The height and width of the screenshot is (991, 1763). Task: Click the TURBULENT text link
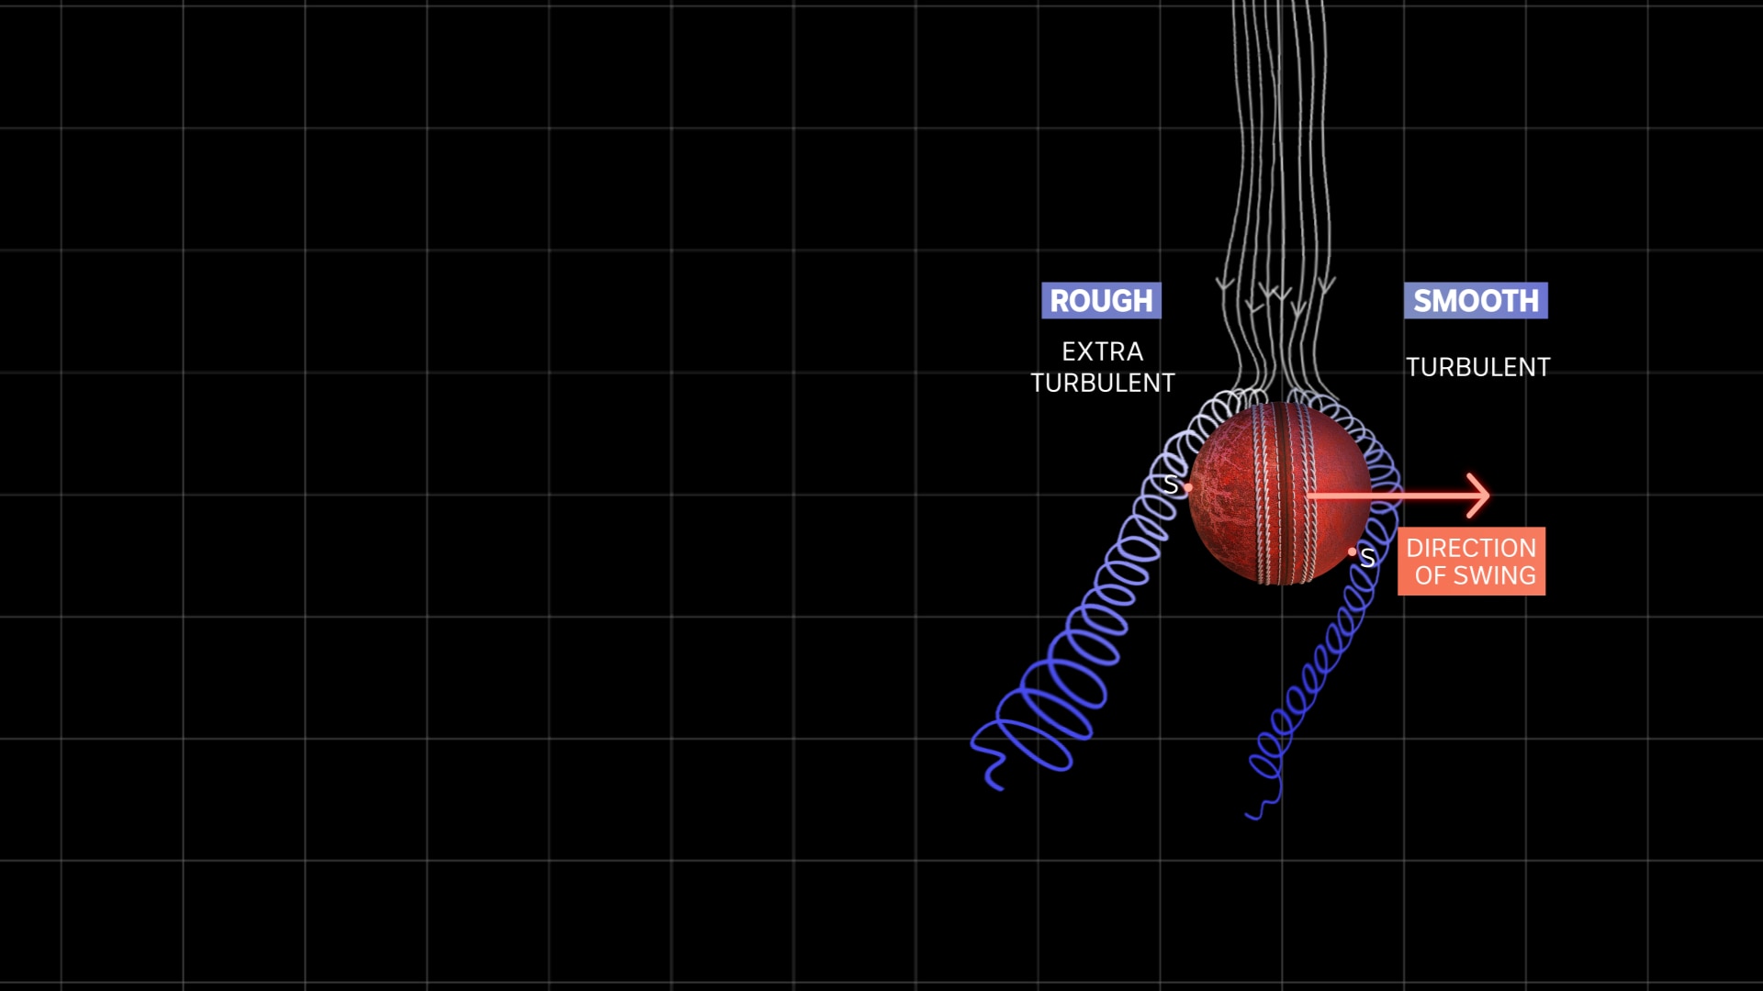(1477, 367)
